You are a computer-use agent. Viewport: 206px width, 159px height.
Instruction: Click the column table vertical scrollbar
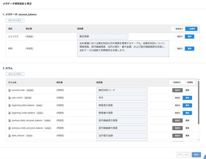(x=198, y=101)
